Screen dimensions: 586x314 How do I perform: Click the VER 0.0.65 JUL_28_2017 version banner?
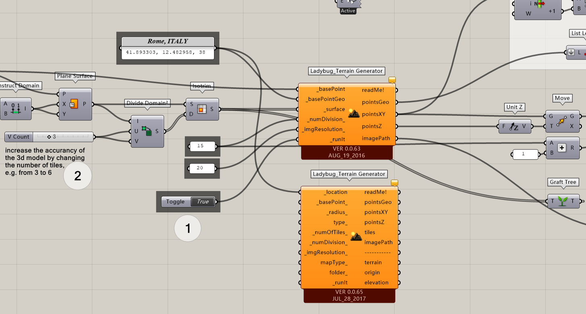(x=349, y=295)
